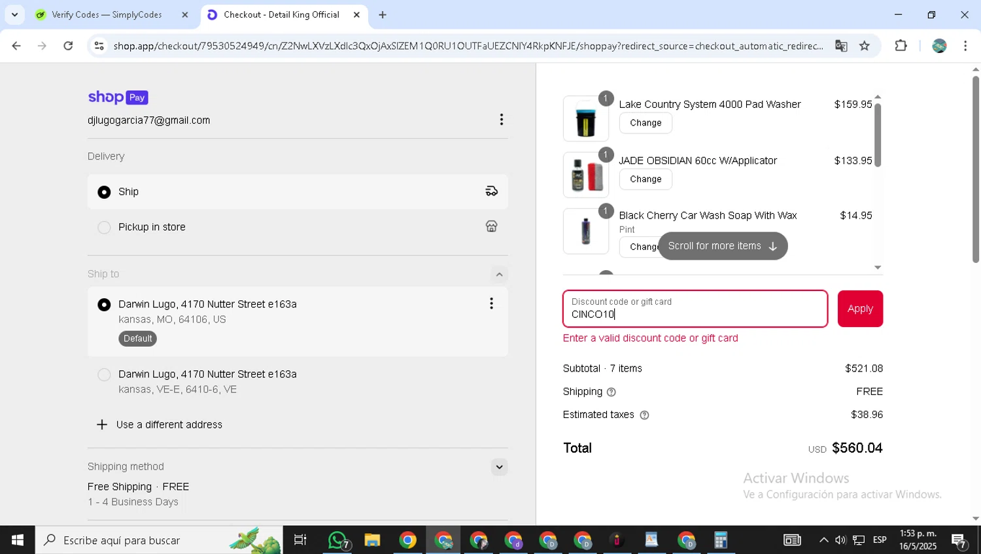This screenshot has height=554, width=981.
Task: Click Free Shipping · FREE text
Action: (139, 487)
